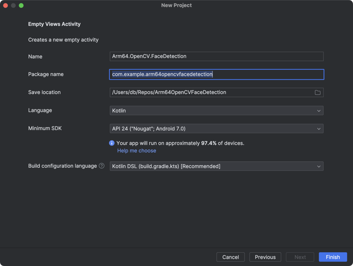Open the Language dropdown showing Kotlin
Image resolution: width=353 pixels, height=266 pixels.
(x=216, y=111)
